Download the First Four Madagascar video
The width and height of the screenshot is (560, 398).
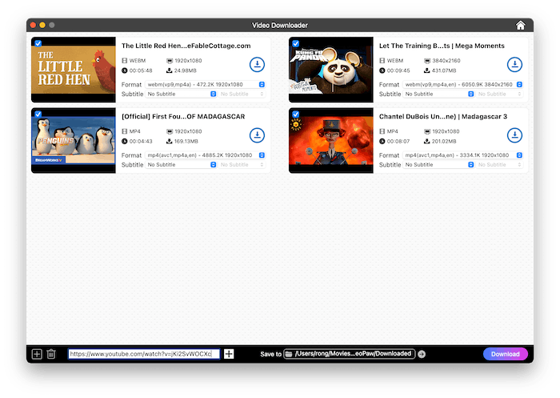(257, 135)
